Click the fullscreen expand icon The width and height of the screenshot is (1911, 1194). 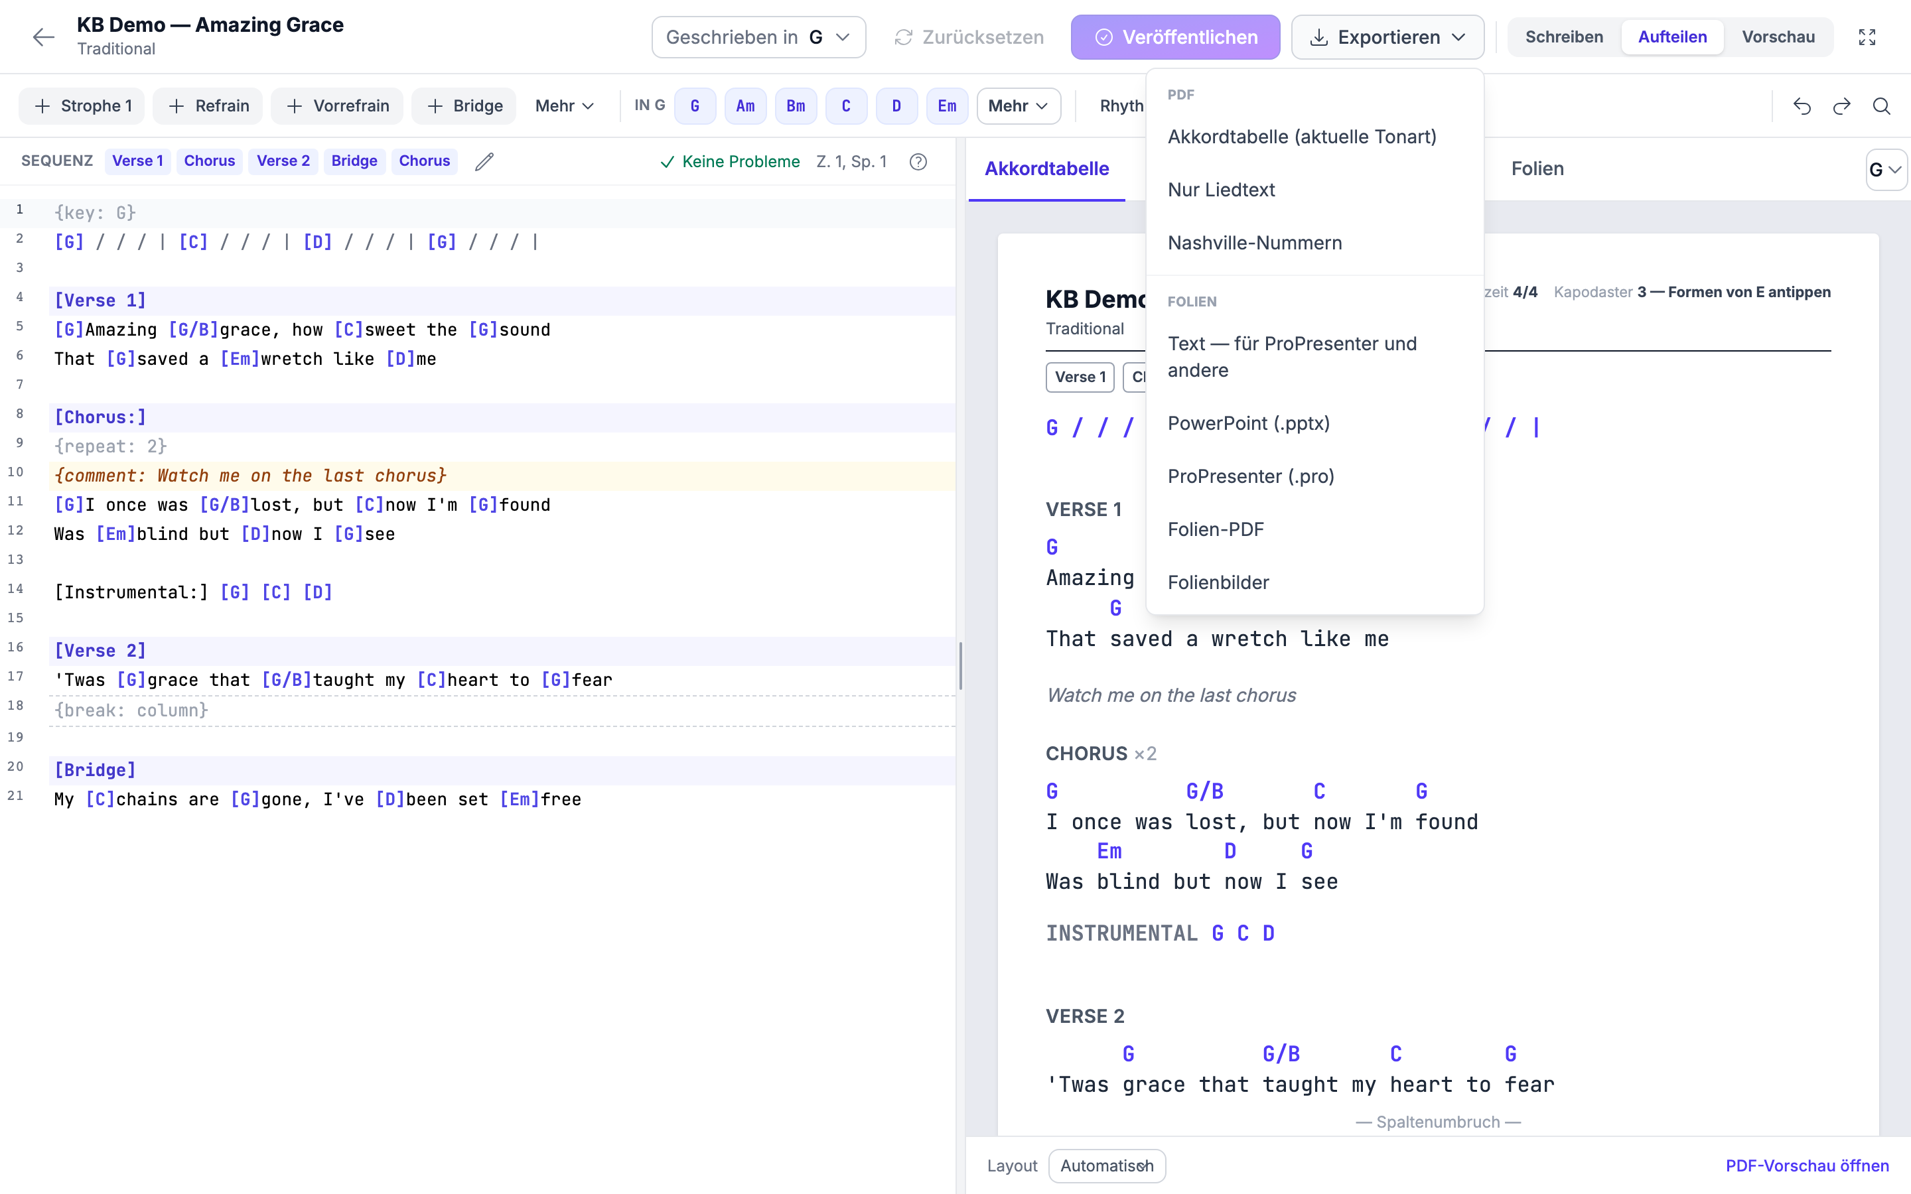(1867, 37)
